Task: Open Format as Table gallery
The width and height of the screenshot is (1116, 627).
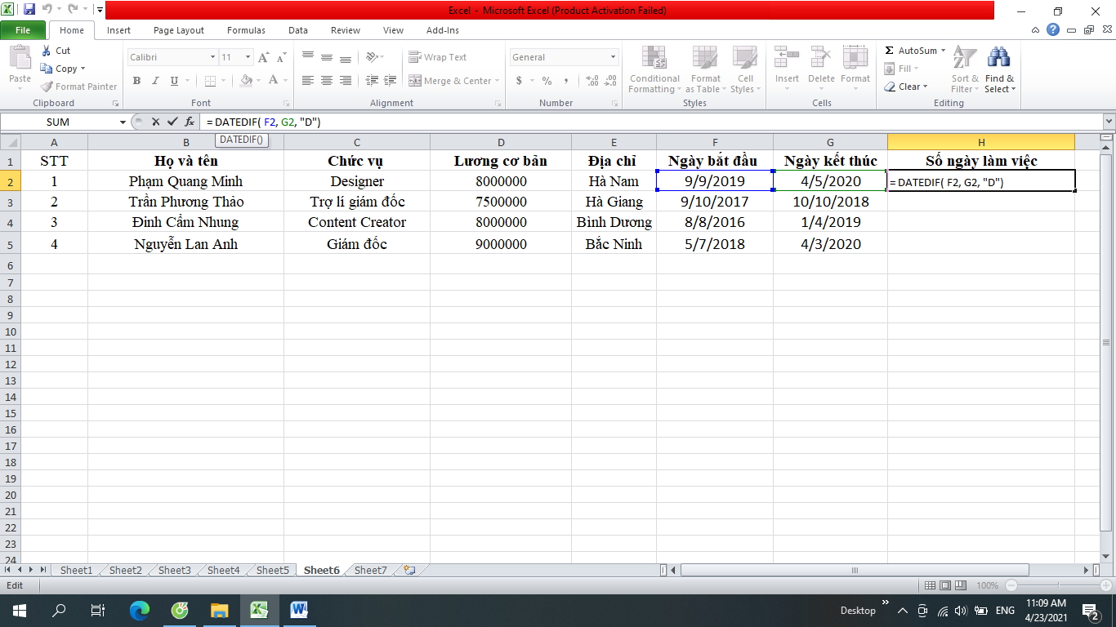Action: 705,69
